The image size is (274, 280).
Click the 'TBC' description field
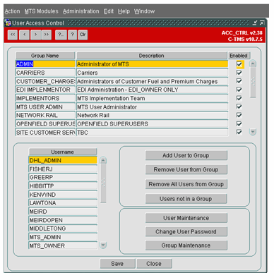tap(153, 133)
